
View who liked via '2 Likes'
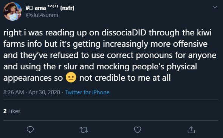pos(12,111)
